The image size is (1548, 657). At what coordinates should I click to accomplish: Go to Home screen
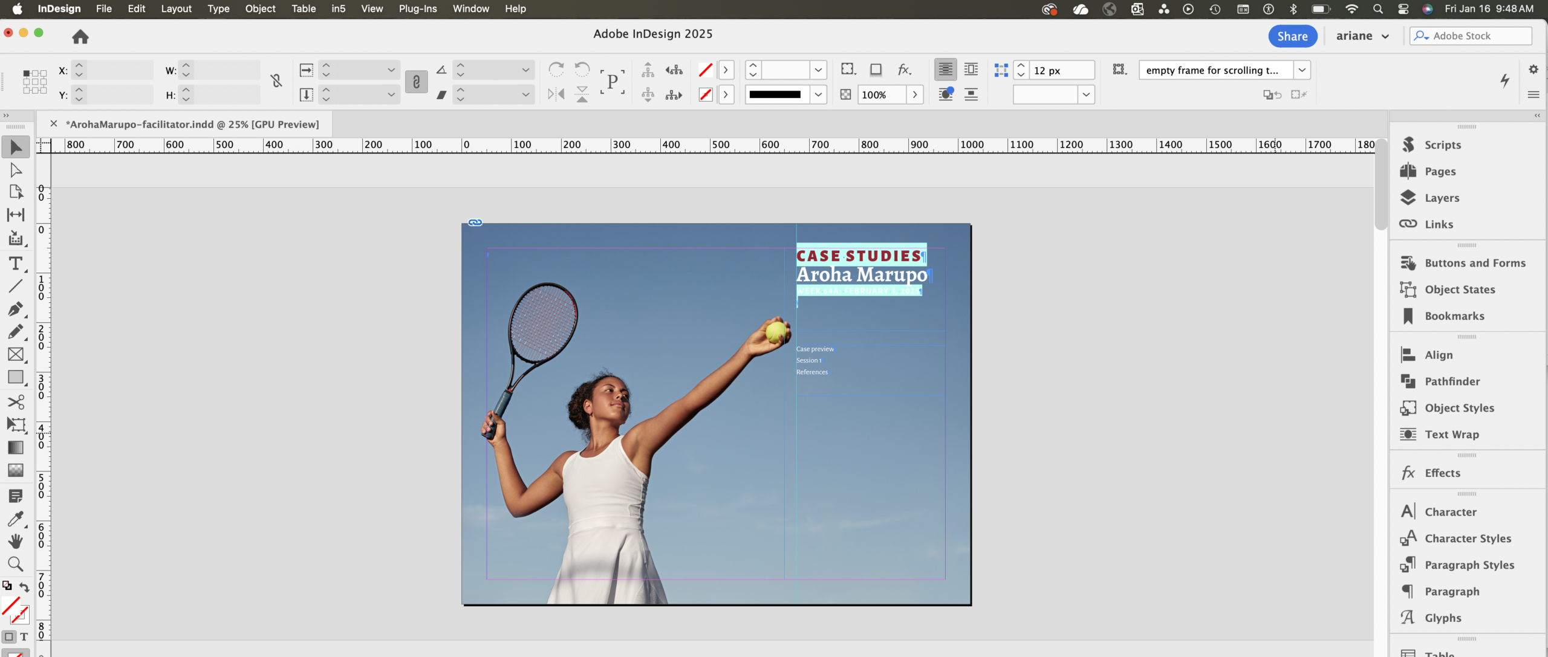[80, 37]
